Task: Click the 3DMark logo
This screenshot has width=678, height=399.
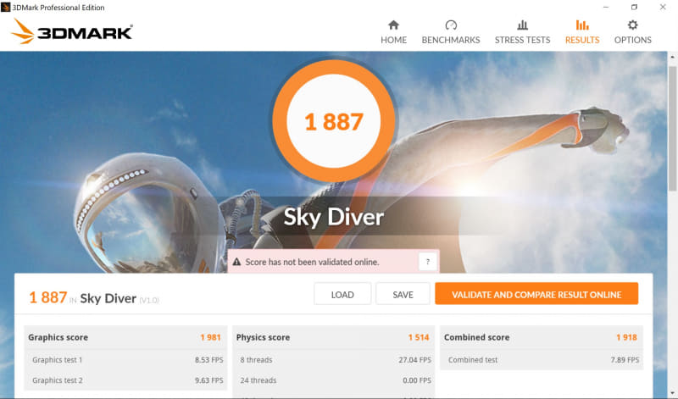Action: point(72,31)
